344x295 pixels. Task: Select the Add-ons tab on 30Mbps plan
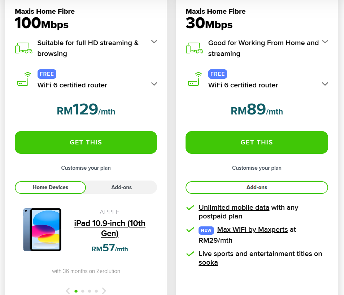pos(257,187)
